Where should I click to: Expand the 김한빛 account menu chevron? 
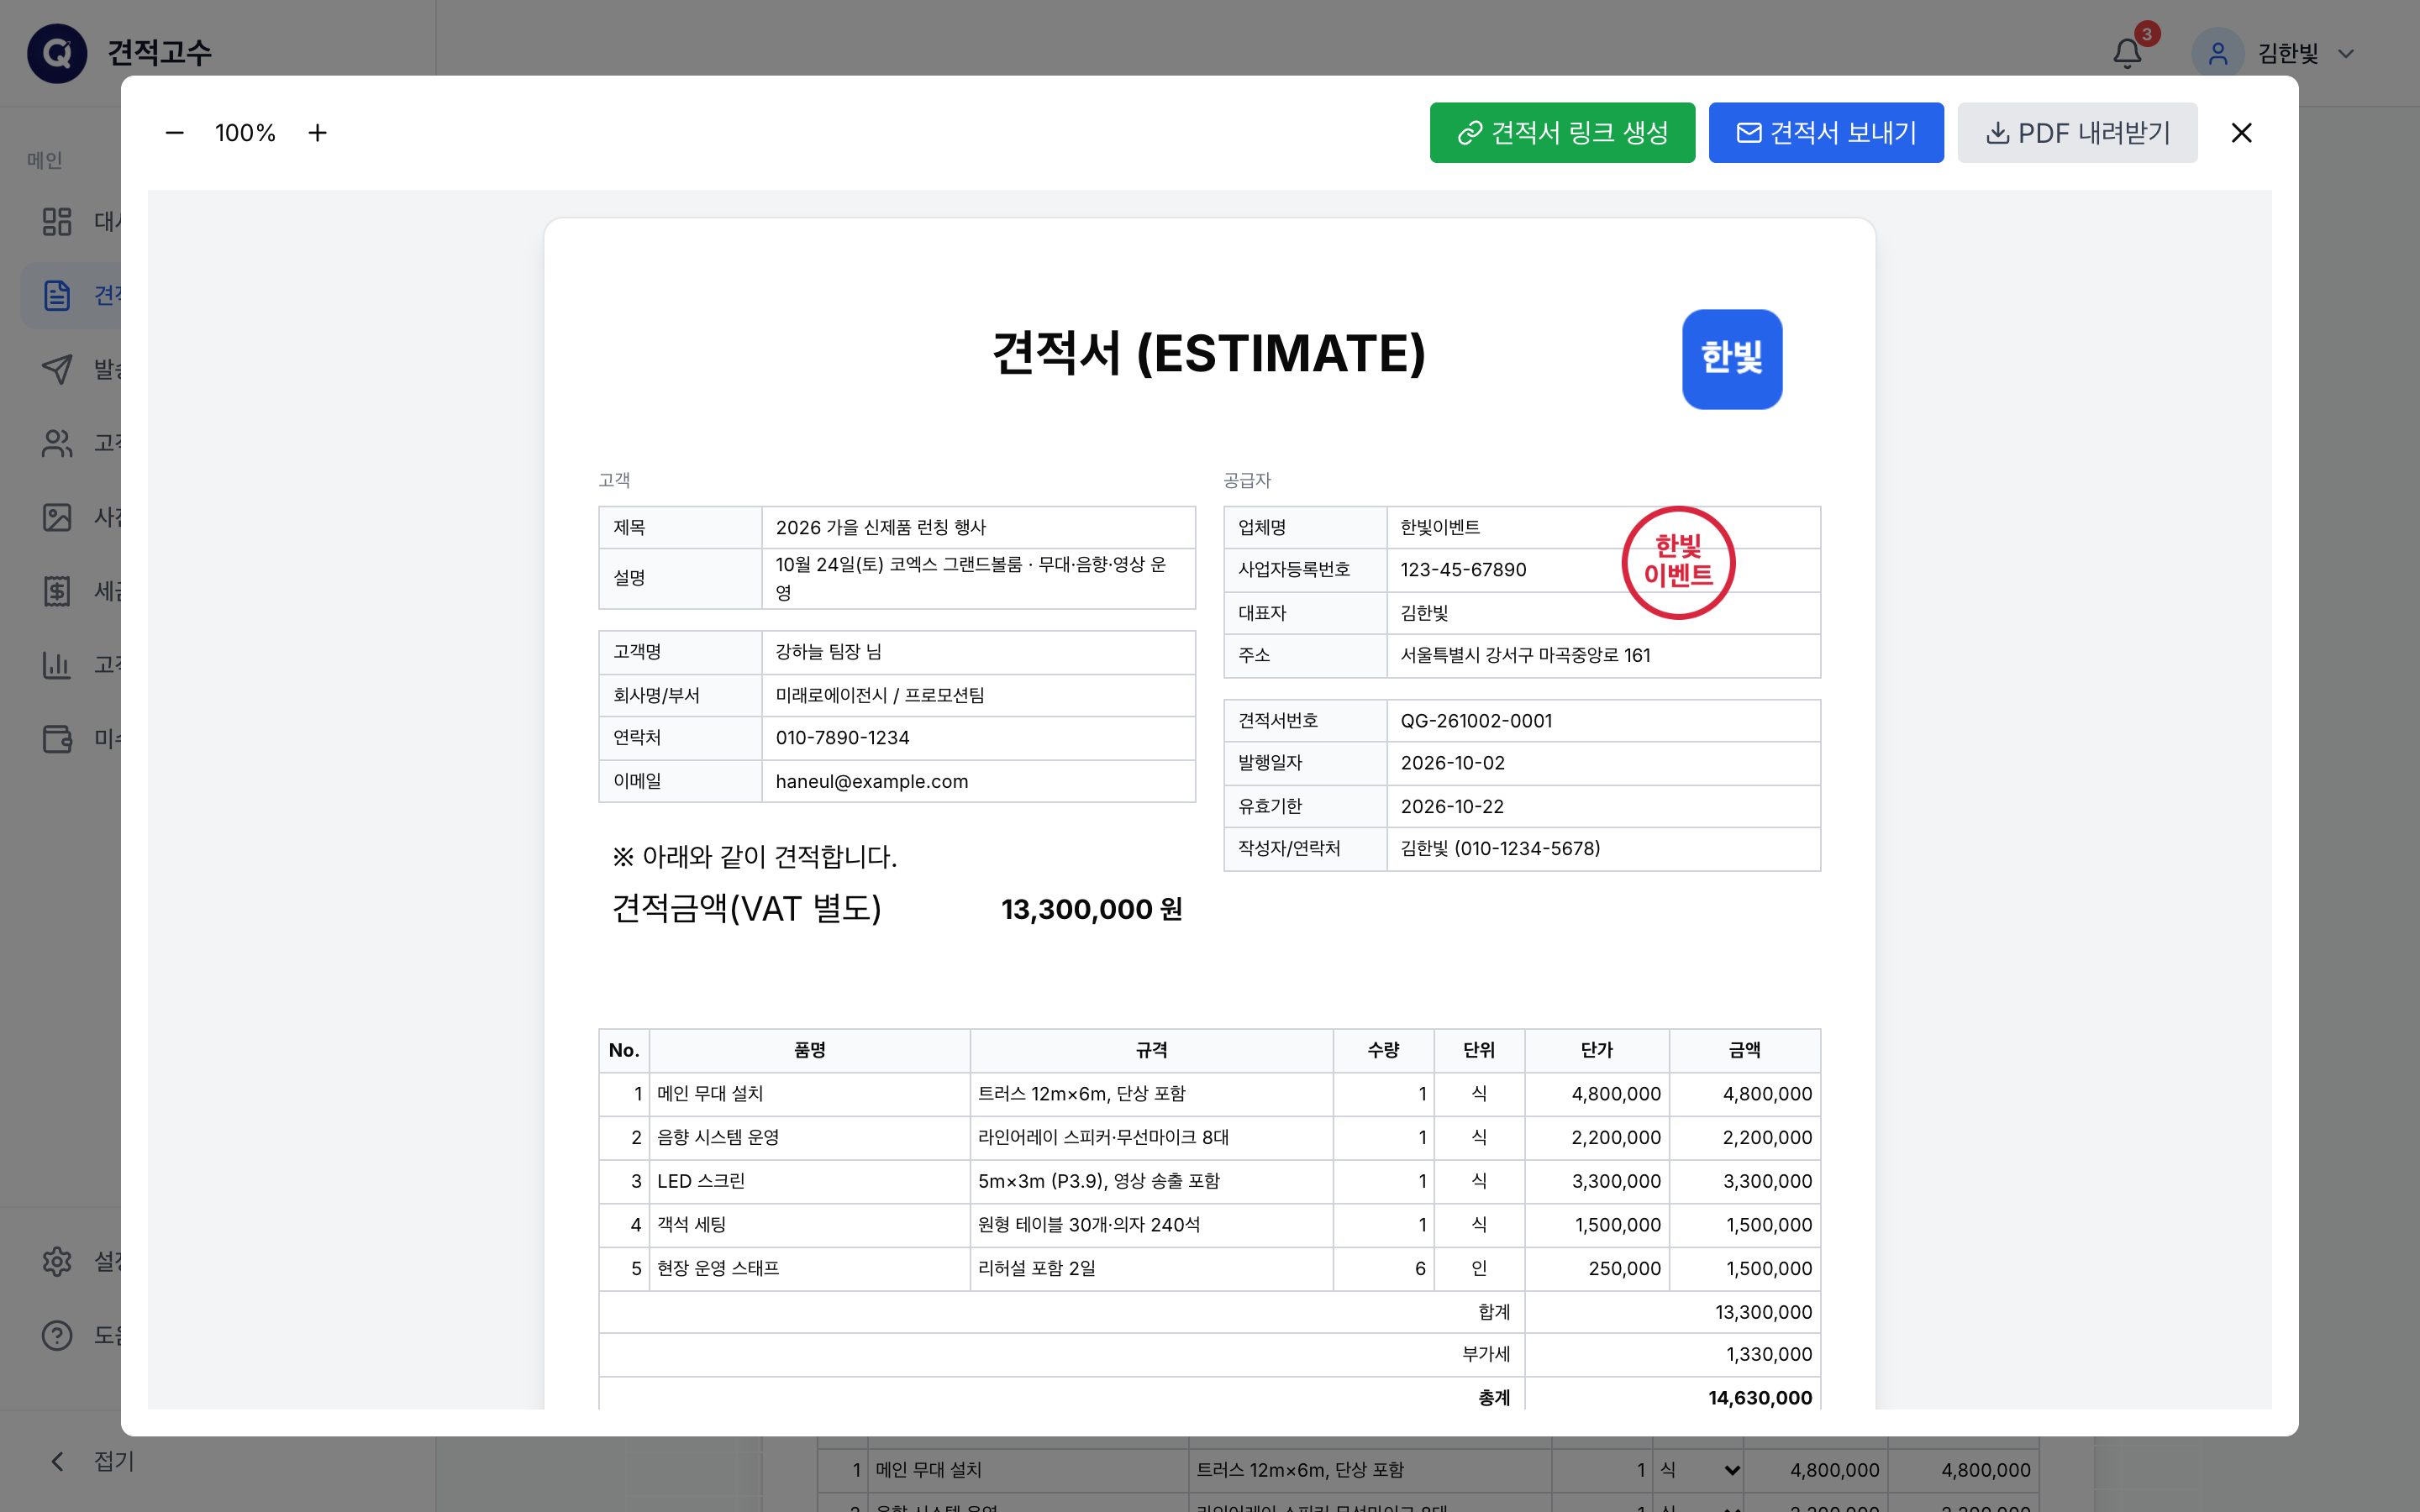pos(2345,54)
